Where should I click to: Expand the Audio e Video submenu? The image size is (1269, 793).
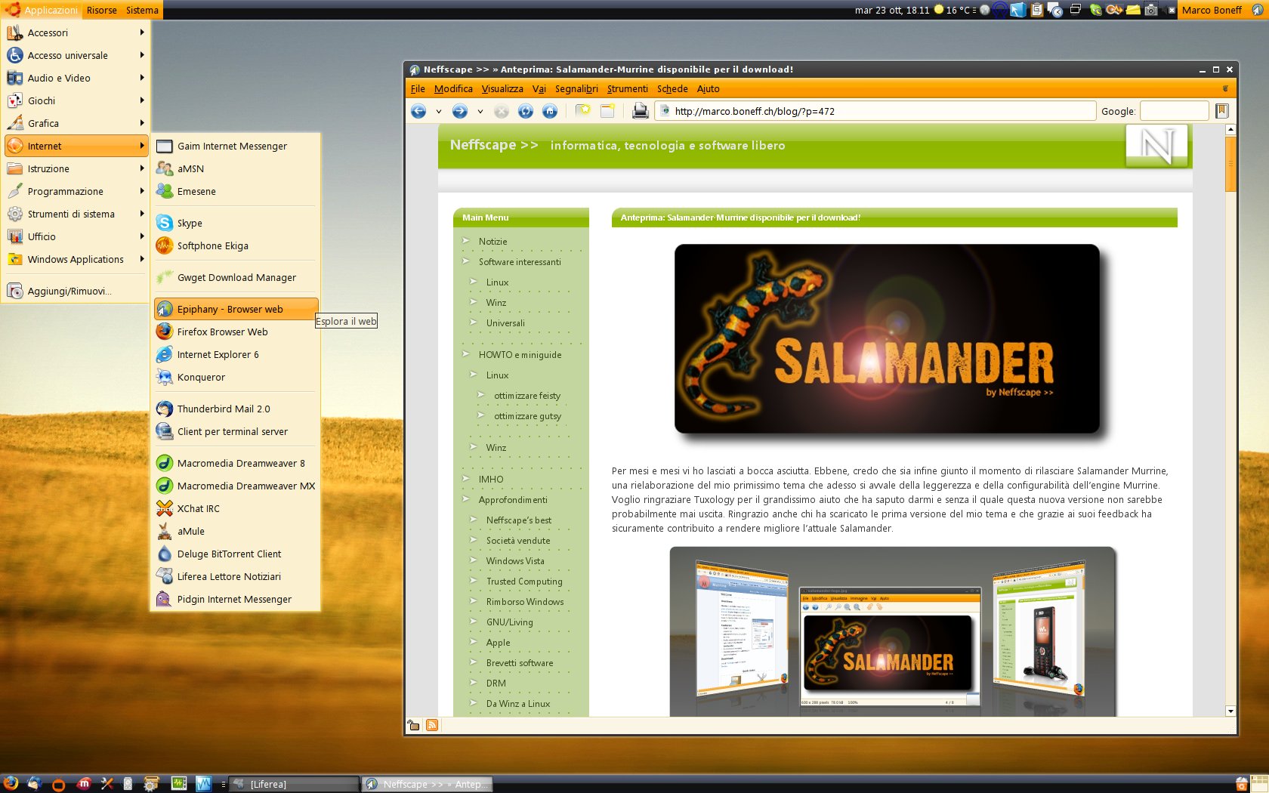pos(76,78)
